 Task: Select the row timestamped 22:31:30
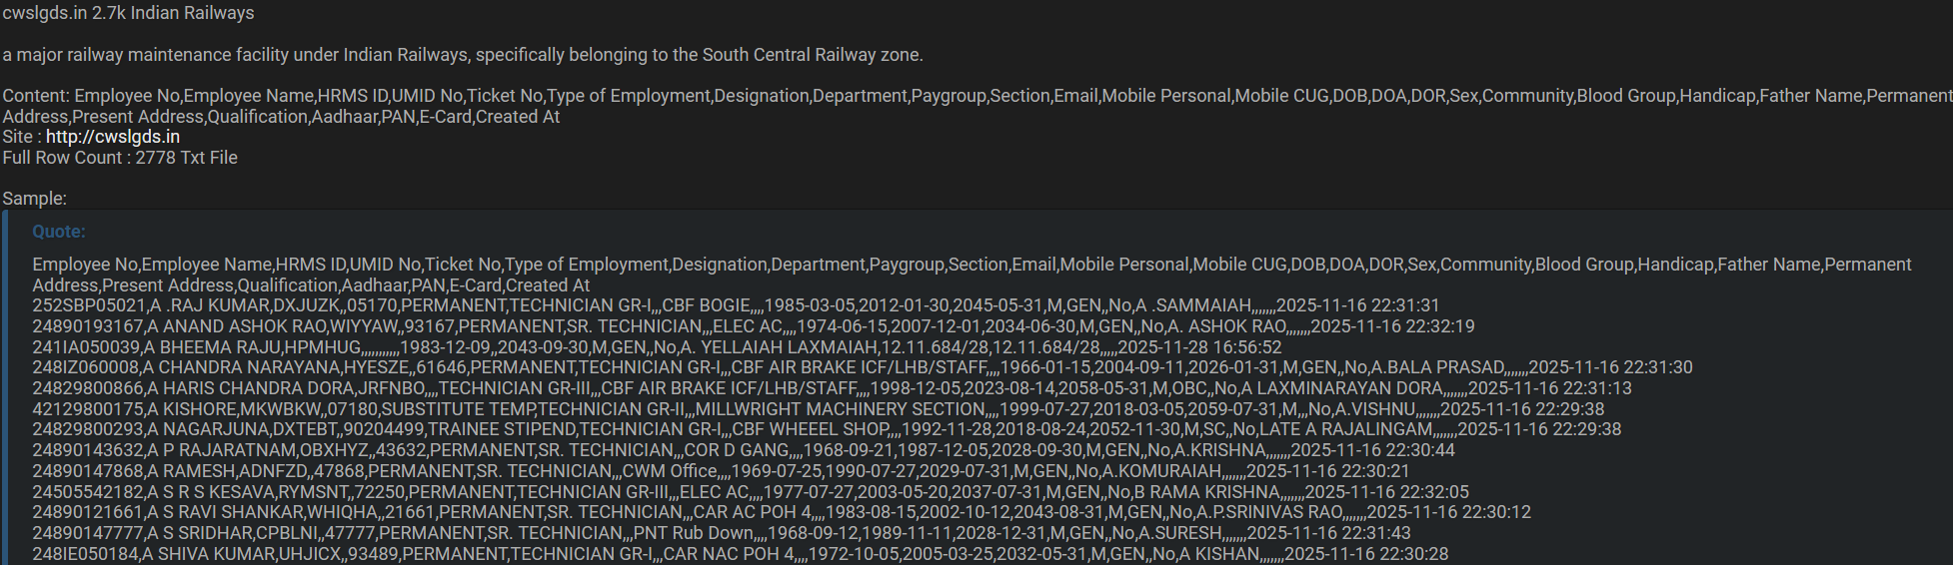click(862, 367)
